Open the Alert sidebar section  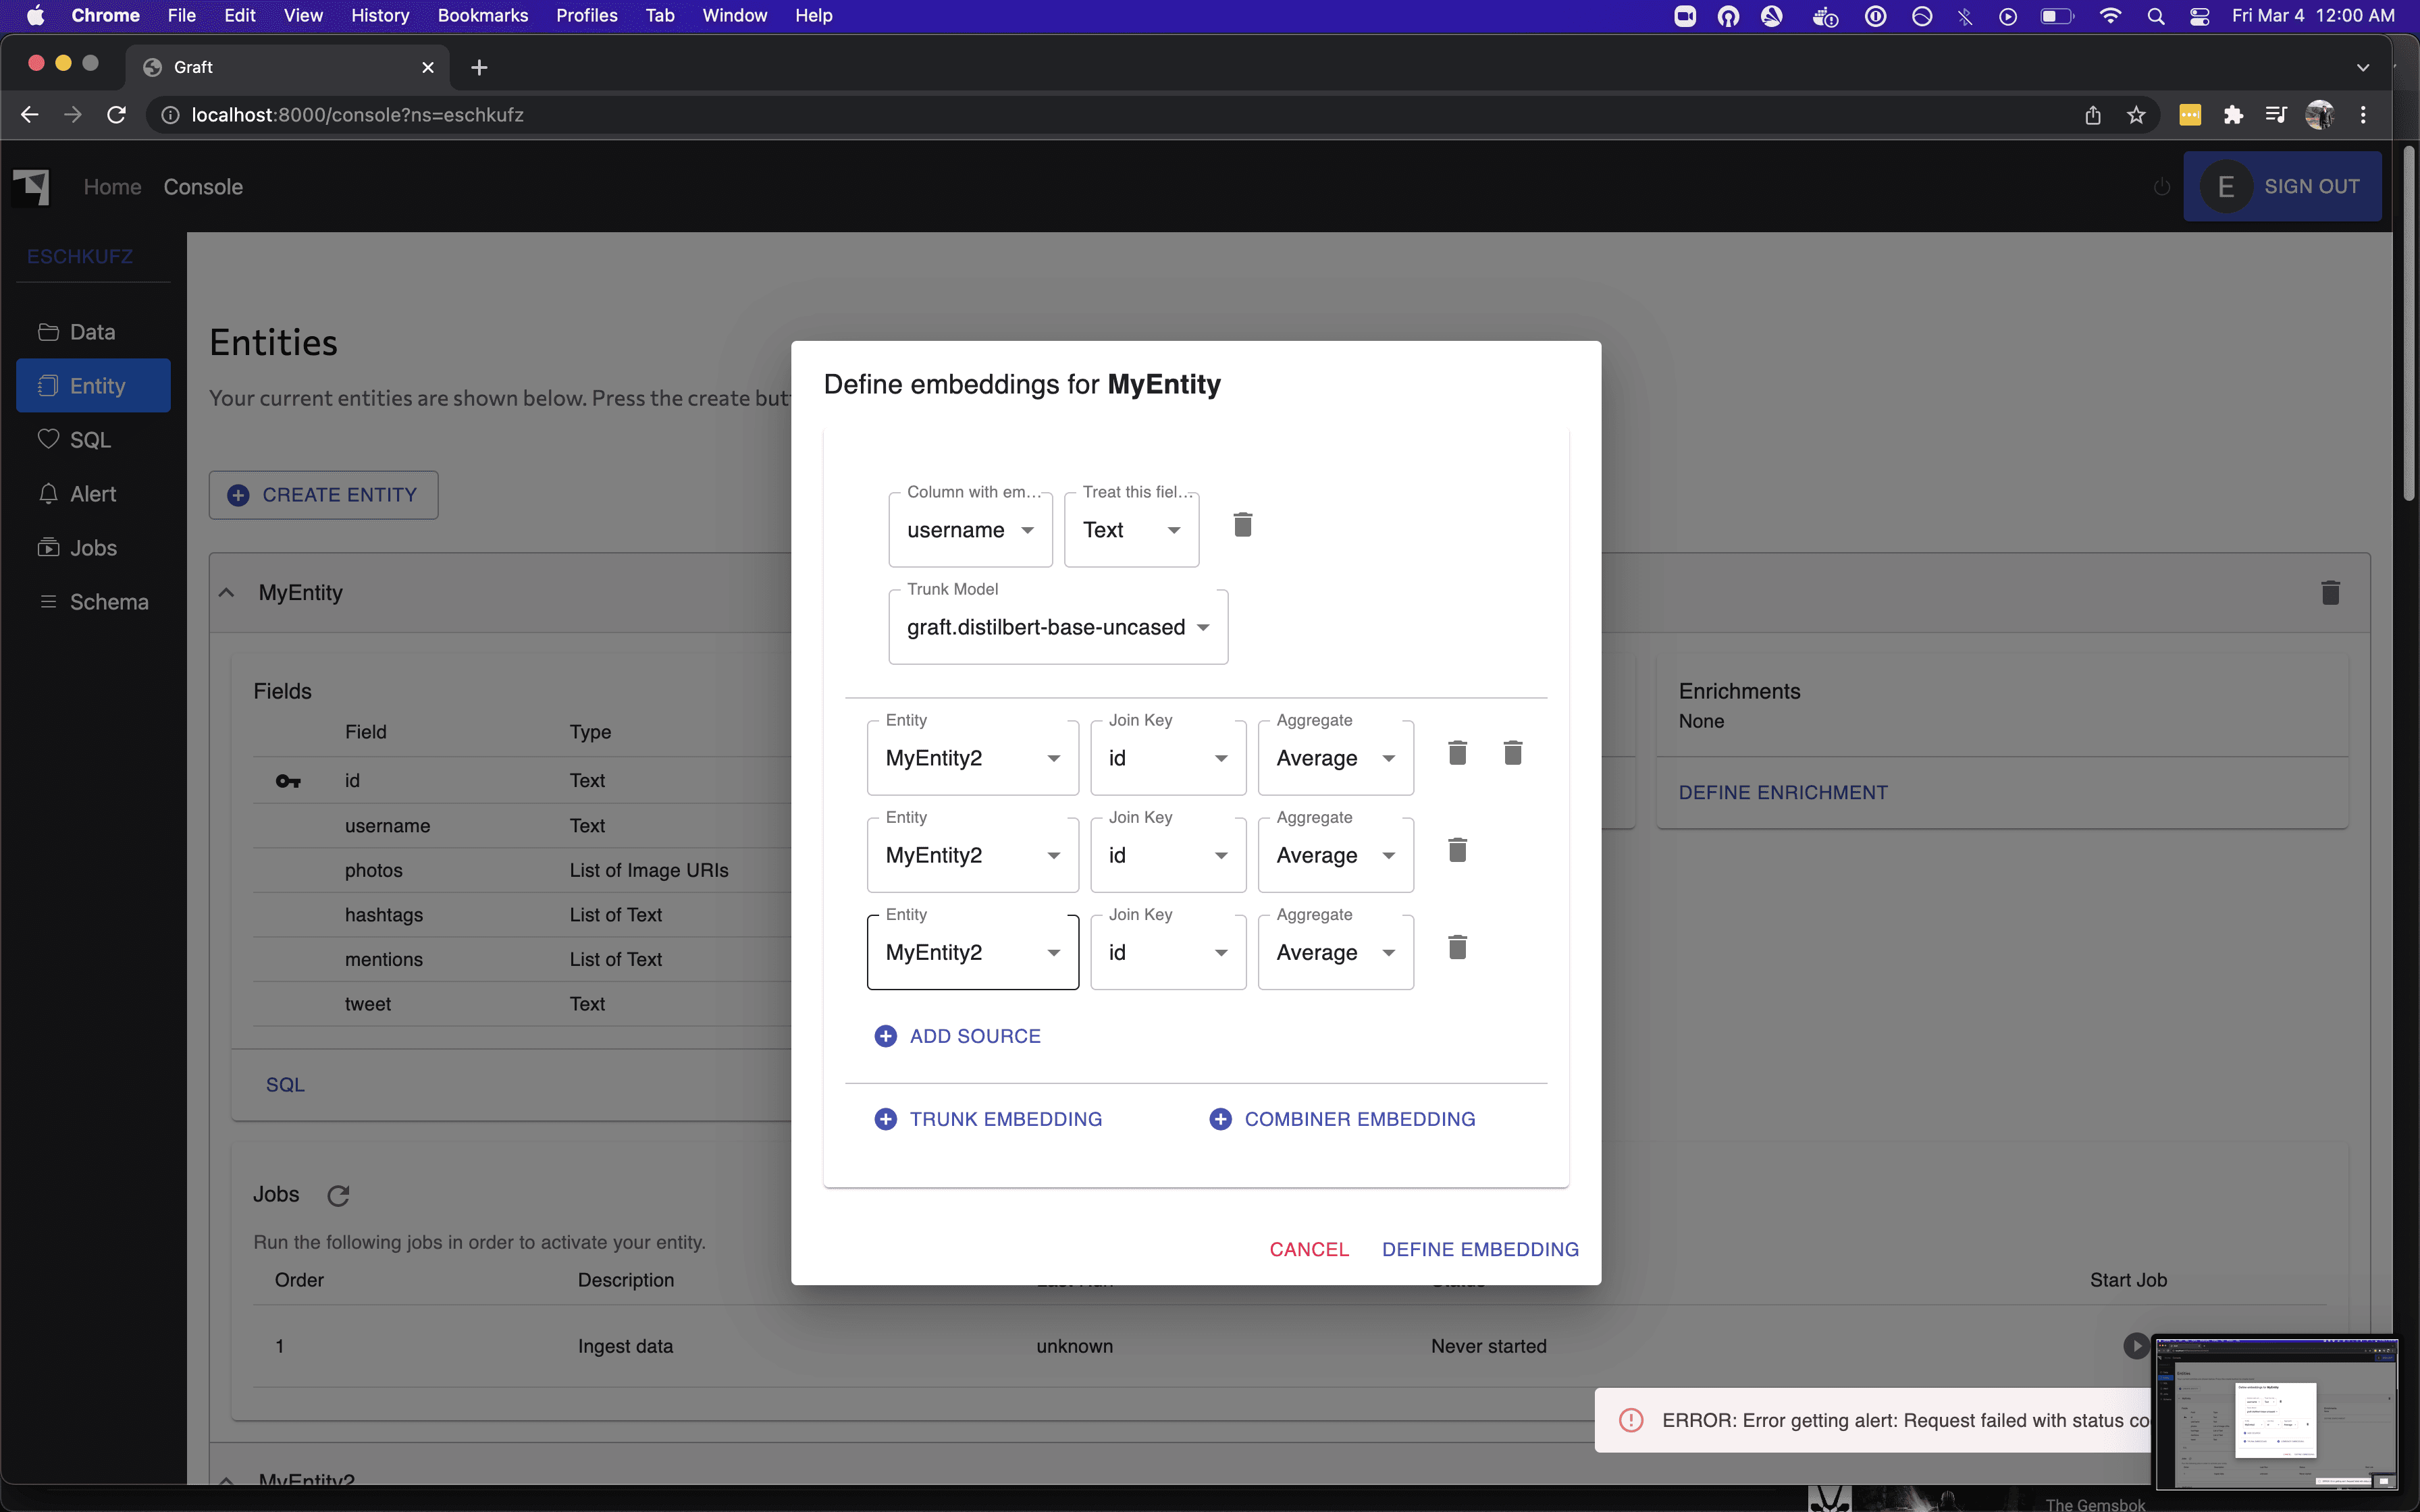tap(92, 494)
